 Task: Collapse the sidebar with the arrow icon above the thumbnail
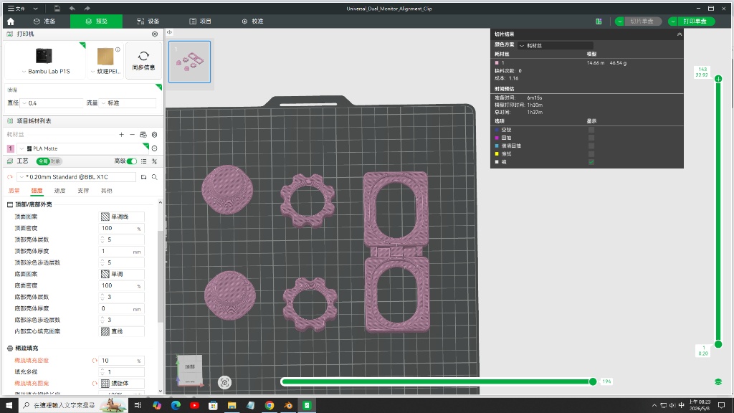coord(169,32)
